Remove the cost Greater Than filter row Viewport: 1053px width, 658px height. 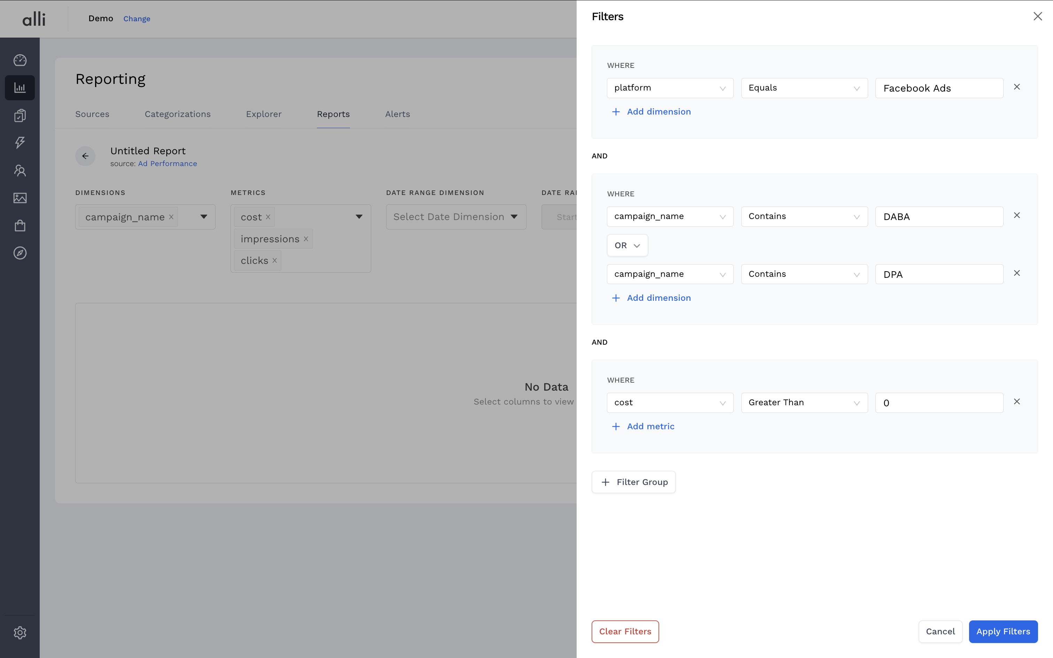point(1017,402)
